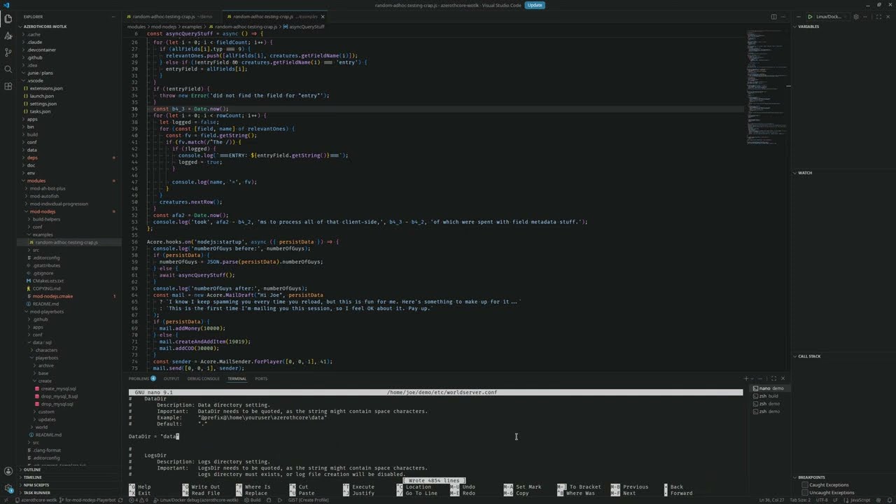Open Source Control view in activity bar
The height and width of the screenshot is (504, 896).
tap(8, 52)
